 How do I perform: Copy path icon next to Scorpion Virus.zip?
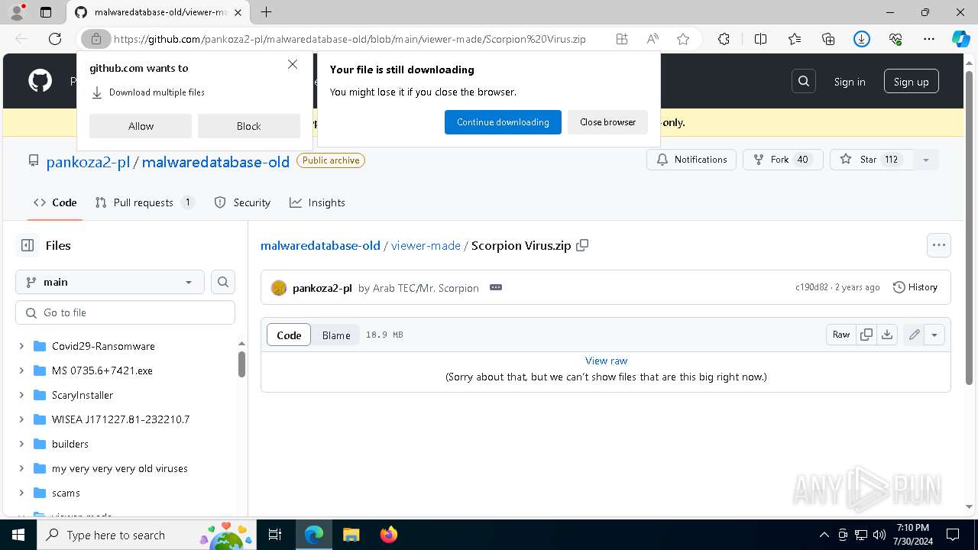(582, 245)
